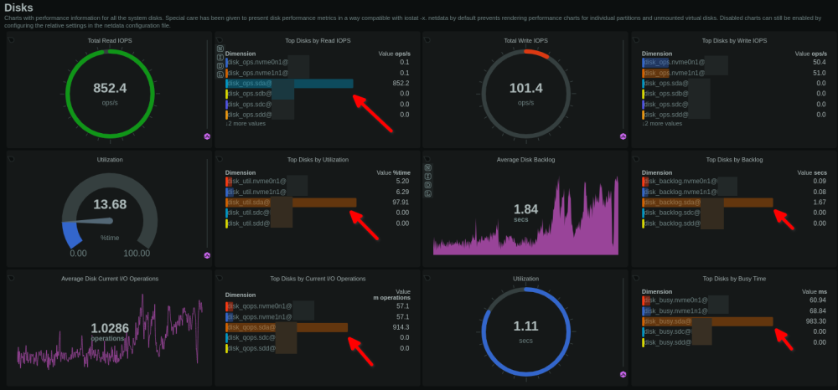The width and height of the screenshot is (838, 390).
Task: Click the I (instances) icon in Average Disk Backlog
Action: (x=427, y=176)
